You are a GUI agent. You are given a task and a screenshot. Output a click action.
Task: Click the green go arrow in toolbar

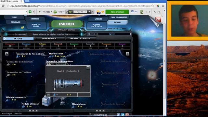click(x=30, y=12)
